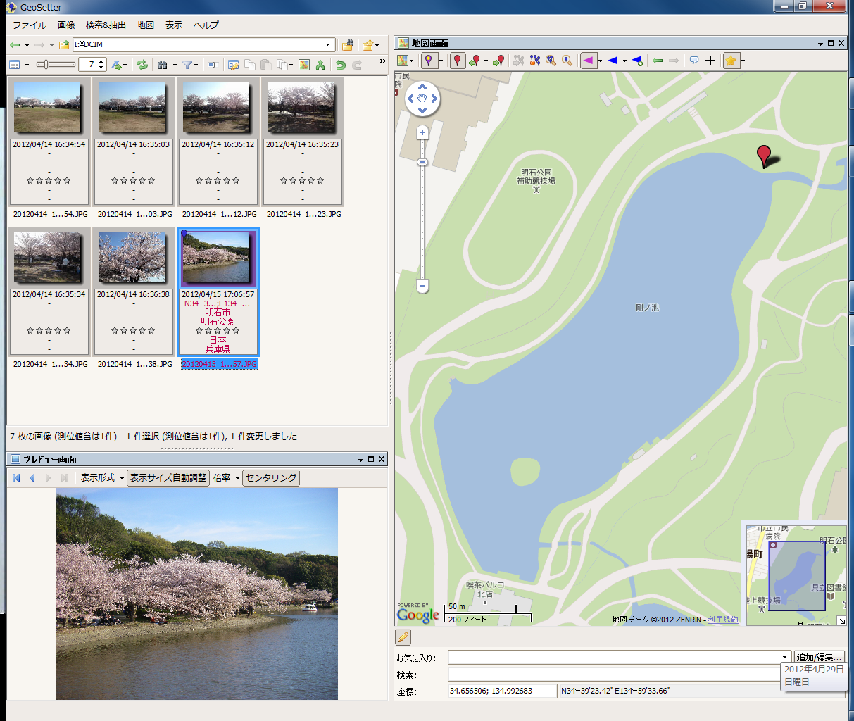
Task: Open the I:\DCIM path dropdown
Action: pos(327,44)
